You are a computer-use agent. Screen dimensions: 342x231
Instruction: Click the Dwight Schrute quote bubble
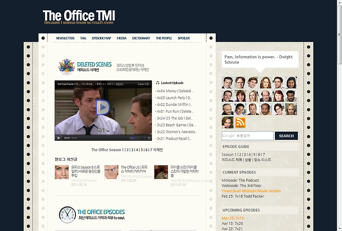point(260,59)
